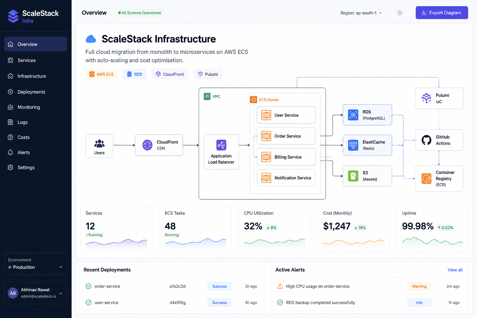The image size is (477, 318).
Task: Click the Costs icon in sidebar
Action: click(x=11, y=137)
